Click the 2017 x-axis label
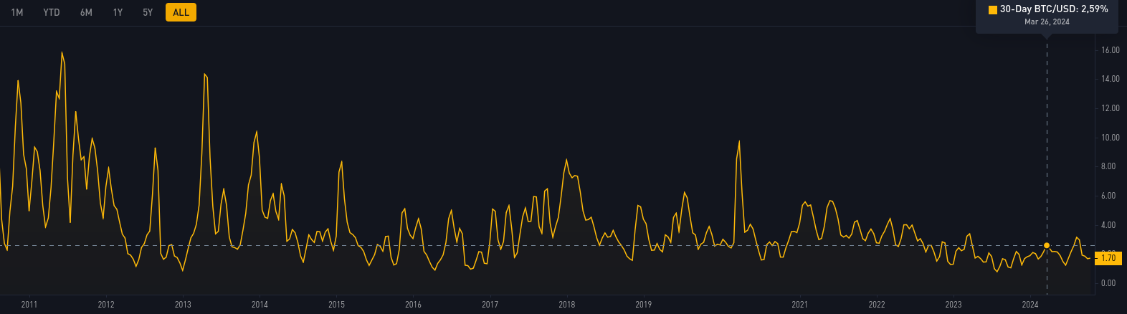The image size is (1127, 314). (x=490, y=305)
